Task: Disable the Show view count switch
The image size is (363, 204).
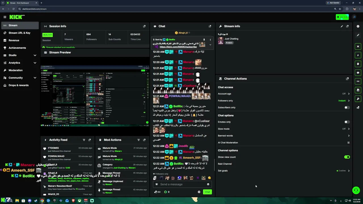Action: point(347,157)
